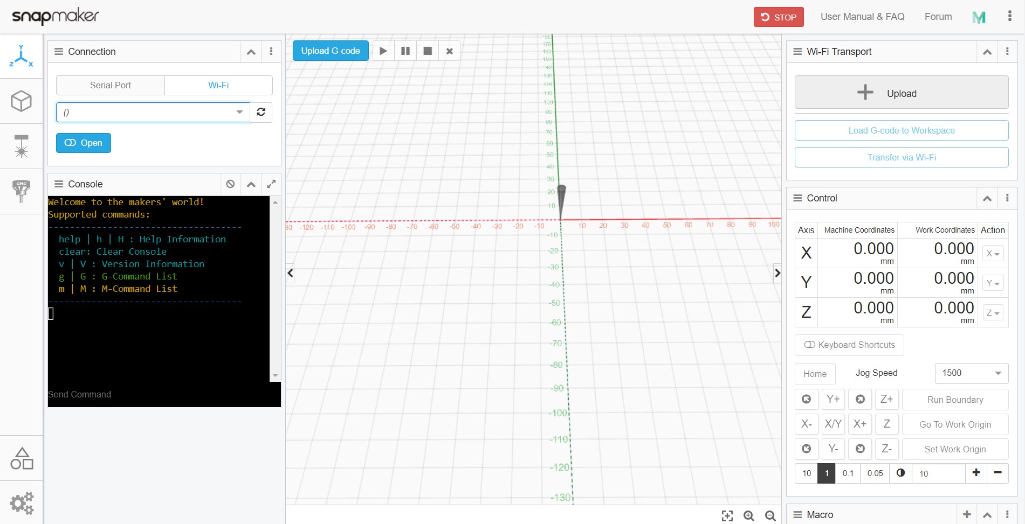Open the 3D Printing mode in sidebar
This screenshot has width=1025, height=524.
(x=21, y=101)
